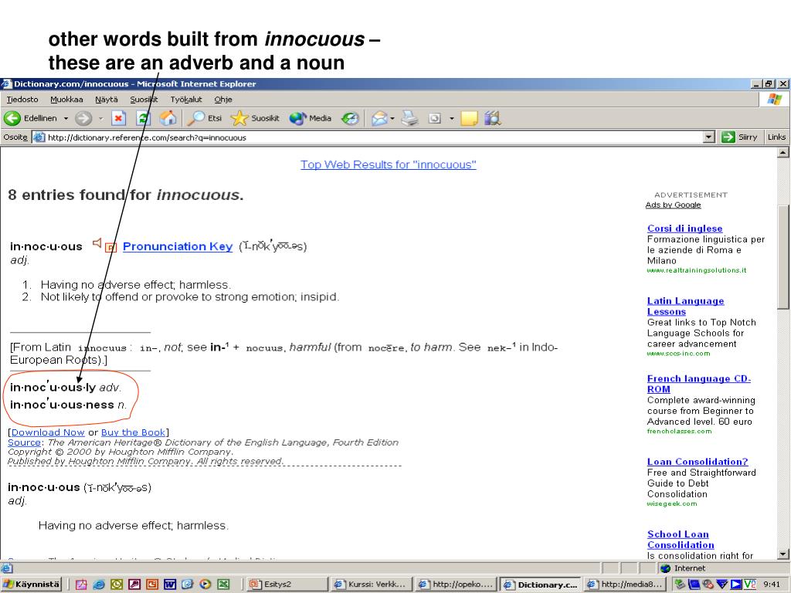Click the page scrollbar down arrow
The width and height of the screenshot is (791, 593).
783,554
